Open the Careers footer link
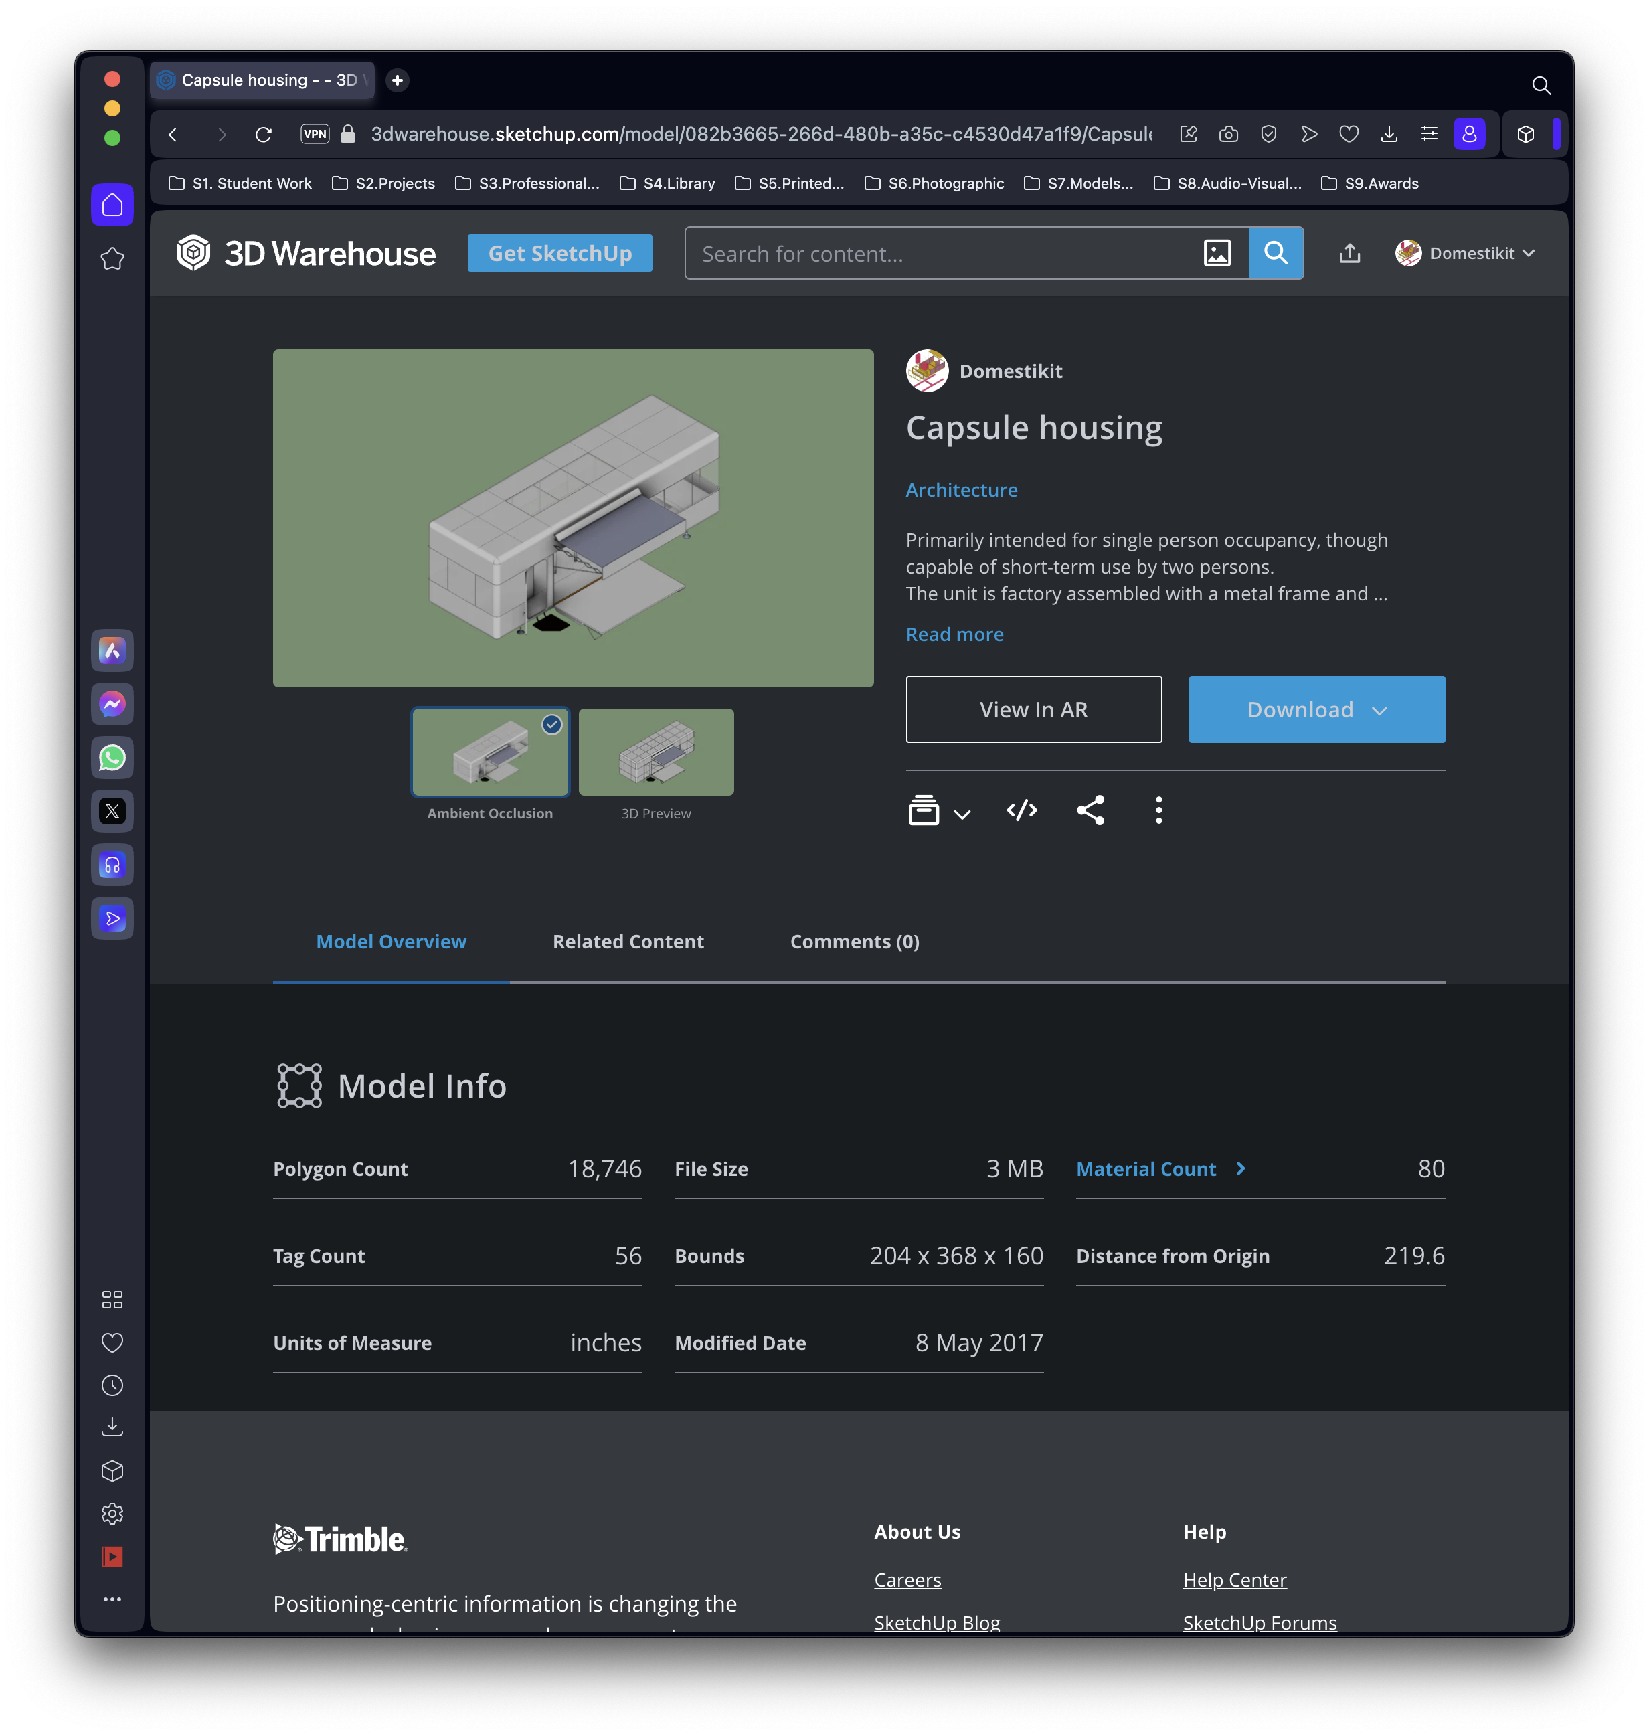The image size is (1649, 1736). pos(908,1579)
